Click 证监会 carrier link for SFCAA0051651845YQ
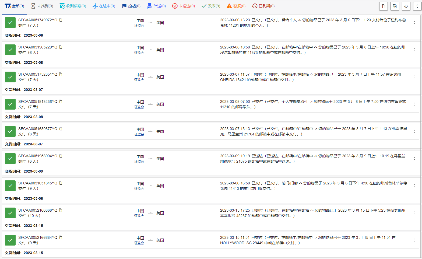 139,189
